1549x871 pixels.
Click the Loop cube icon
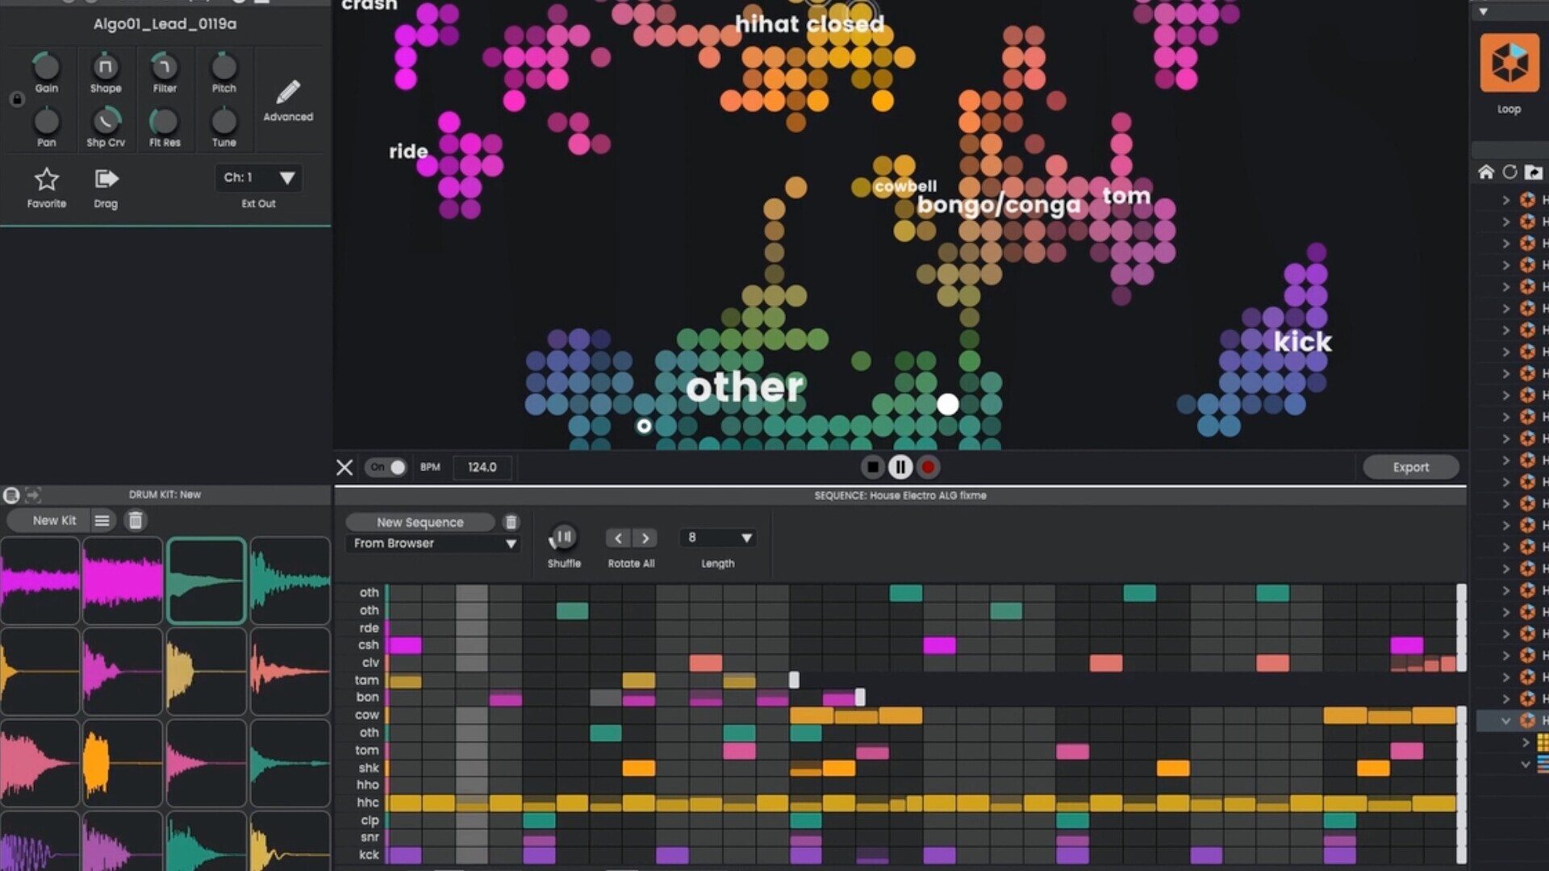click(x=1509, y=63)
